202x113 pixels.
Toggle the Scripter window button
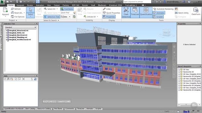click(x=158, y=17)
